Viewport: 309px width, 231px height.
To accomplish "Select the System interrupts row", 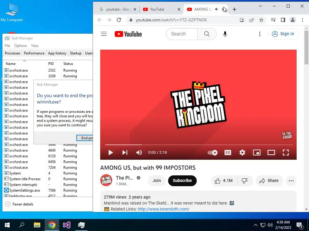I will pos(48,185).
